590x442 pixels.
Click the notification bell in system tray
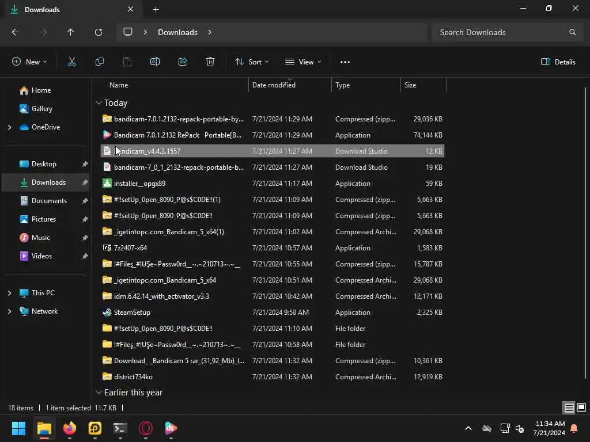pyautogui.click(x=574, y=428)
